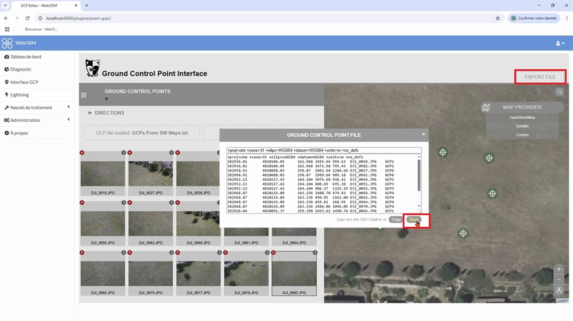Remove image DJI_0066.JPG with red X
Image resolution: width=573 pixels, height=321 pixels.
point(178,202)
